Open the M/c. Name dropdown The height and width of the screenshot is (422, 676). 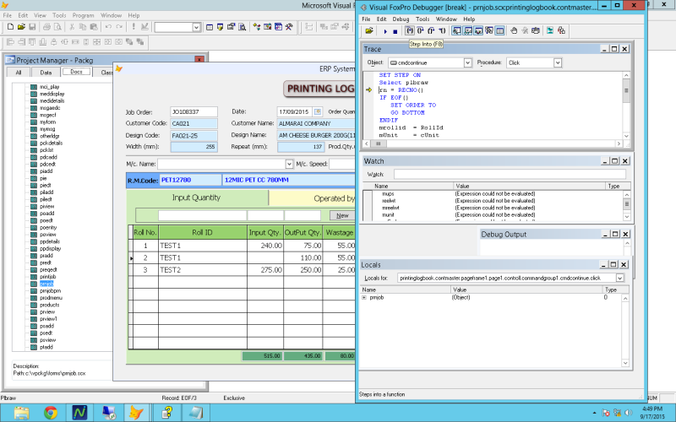(289, 164)
